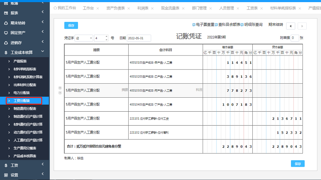Viewport: 321px width, 180px height.
Task: Click the 期末结转 link above voucher
Action: [x=276, y=25]
